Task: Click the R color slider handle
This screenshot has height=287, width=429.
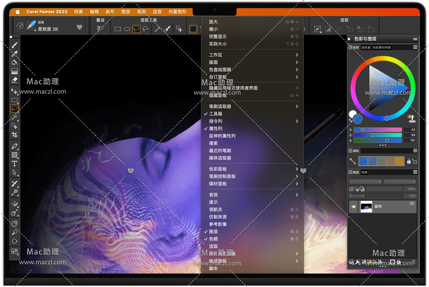Action: [x=362, y=130]
